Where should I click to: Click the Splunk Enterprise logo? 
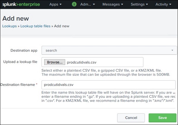pos(21,4)
